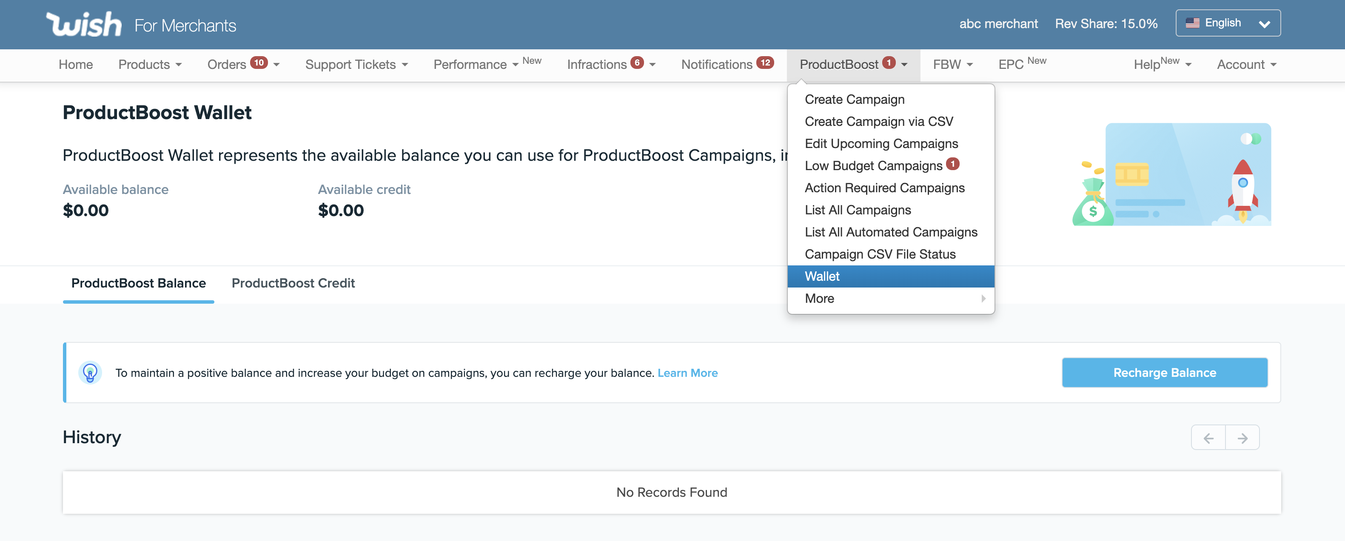
Task: Click the Notifications badge showing 12
Action: point(765,63)
